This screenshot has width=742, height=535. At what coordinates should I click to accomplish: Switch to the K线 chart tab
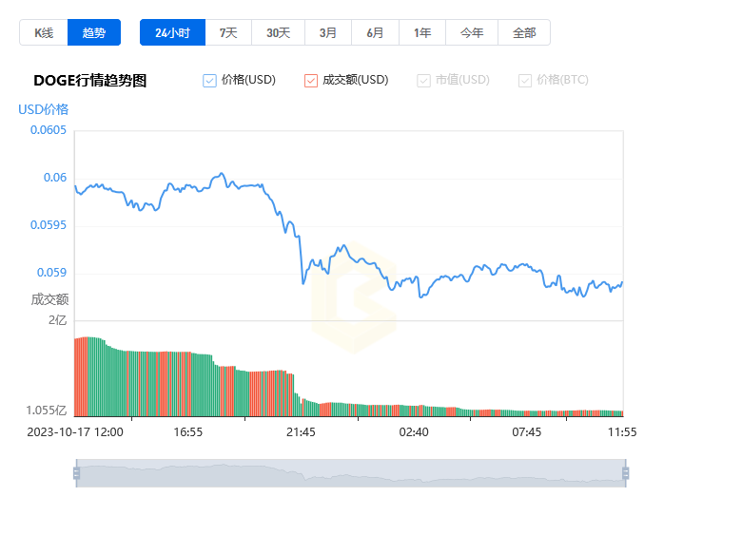(44, 32)
